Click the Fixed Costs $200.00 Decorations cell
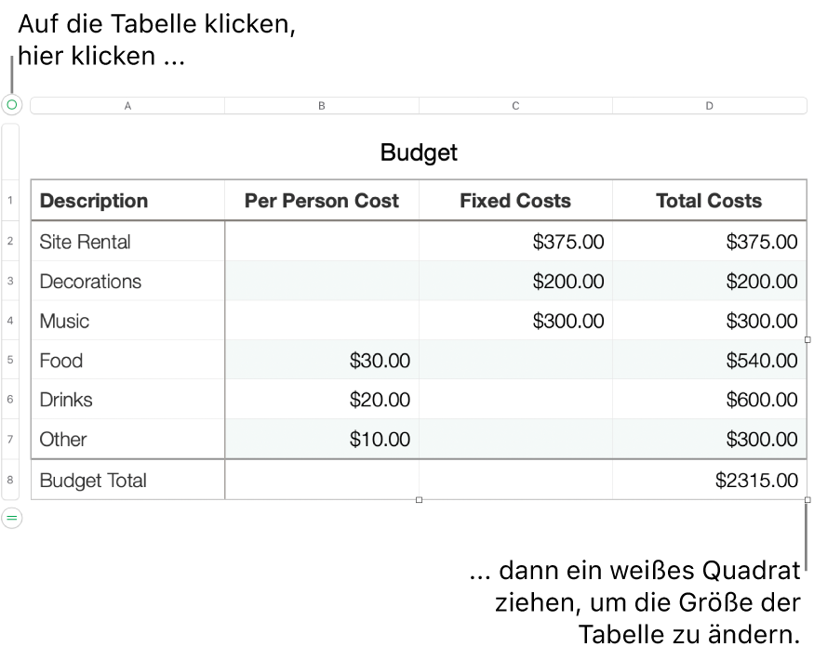Image resolution: width=814 pixels, height=660 pixels. click(x=515, y=282)
